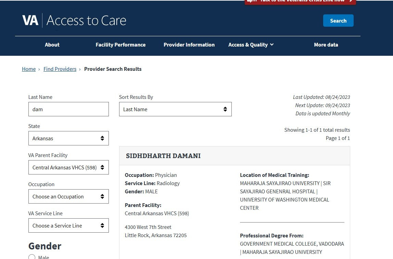Go to Home breadcrumb link
Image resolution: width=393 pixels, height=259 pixels.
tap(29, 69)
